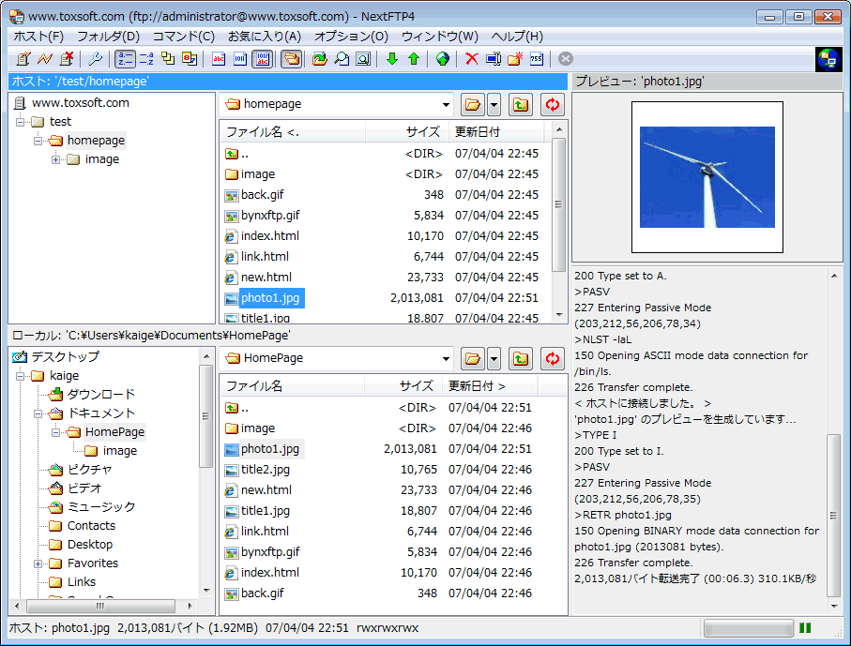Click the NextFTP globe logo icon
The height and width of the screenshot is (646, 851).
click(828, 59)
